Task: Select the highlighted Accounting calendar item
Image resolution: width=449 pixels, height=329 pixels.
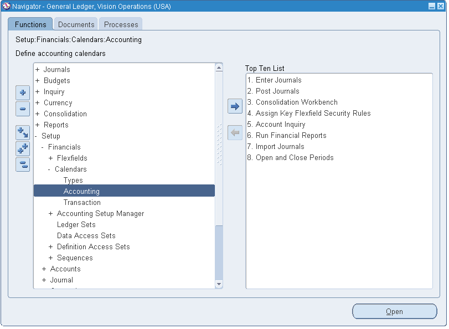Action: click(124, 191)
